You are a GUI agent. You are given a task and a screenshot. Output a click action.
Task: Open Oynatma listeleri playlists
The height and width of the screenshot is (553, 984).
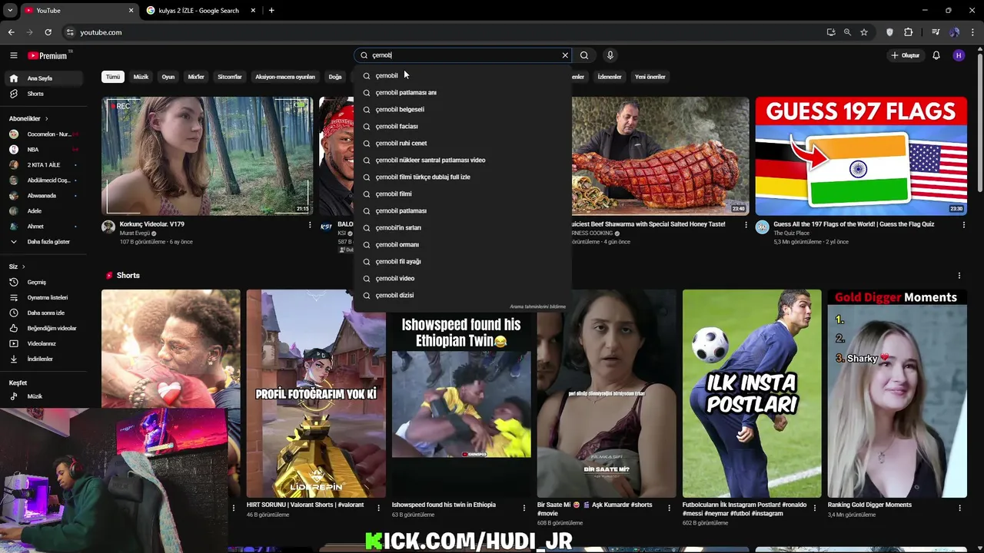point(44,297)
